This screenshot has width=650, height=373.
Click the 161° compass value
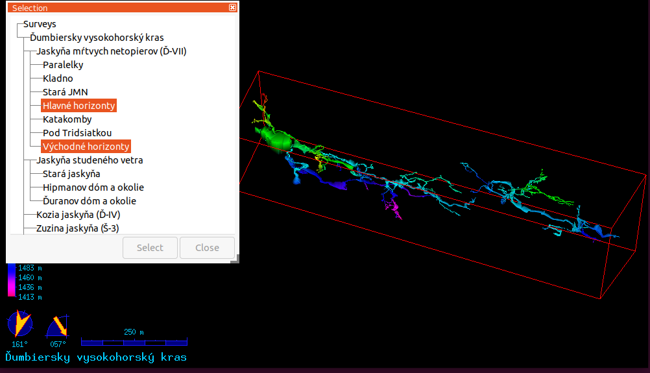point(19,344)
